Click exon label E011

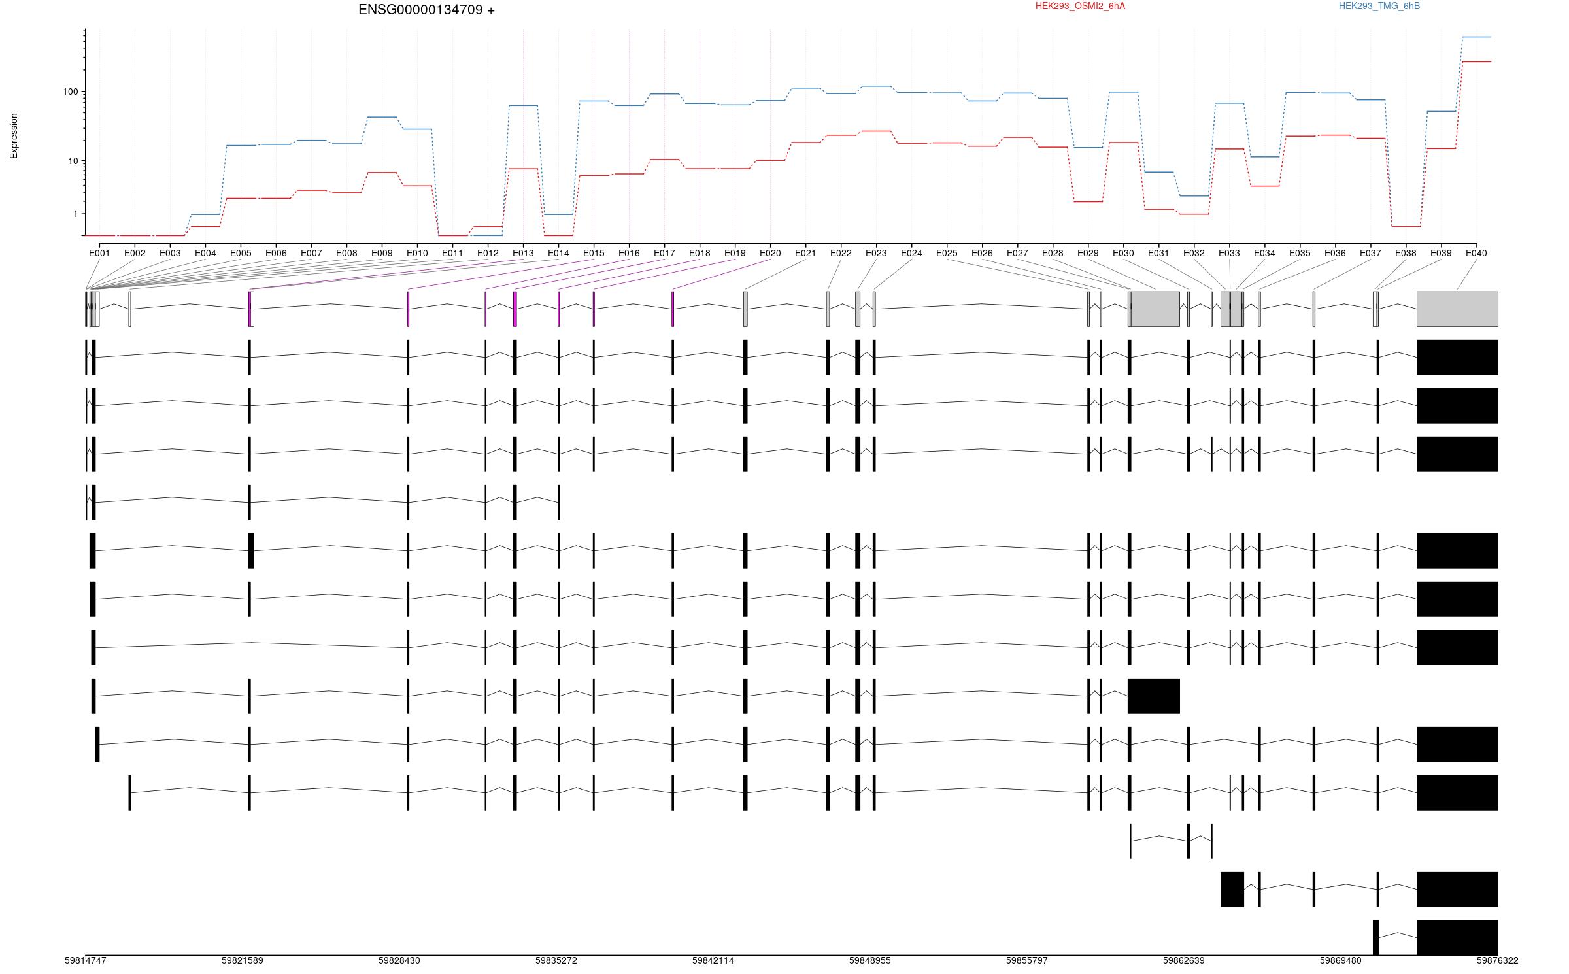pos(452,253)
